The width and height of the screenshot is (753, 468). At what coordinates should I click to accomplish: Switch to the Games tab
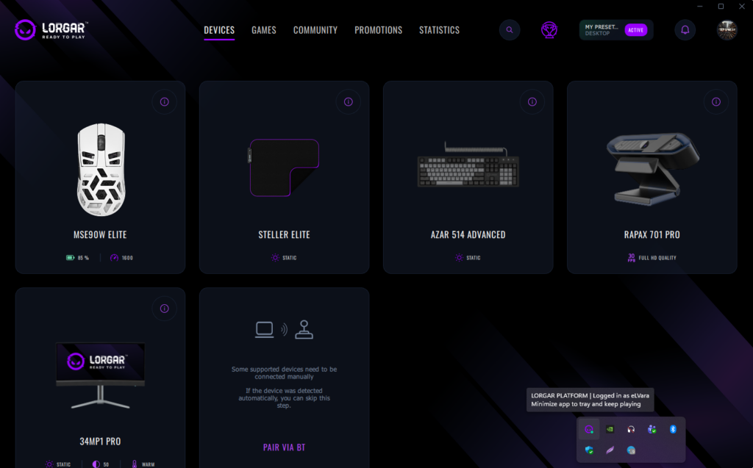pos(264,30)
